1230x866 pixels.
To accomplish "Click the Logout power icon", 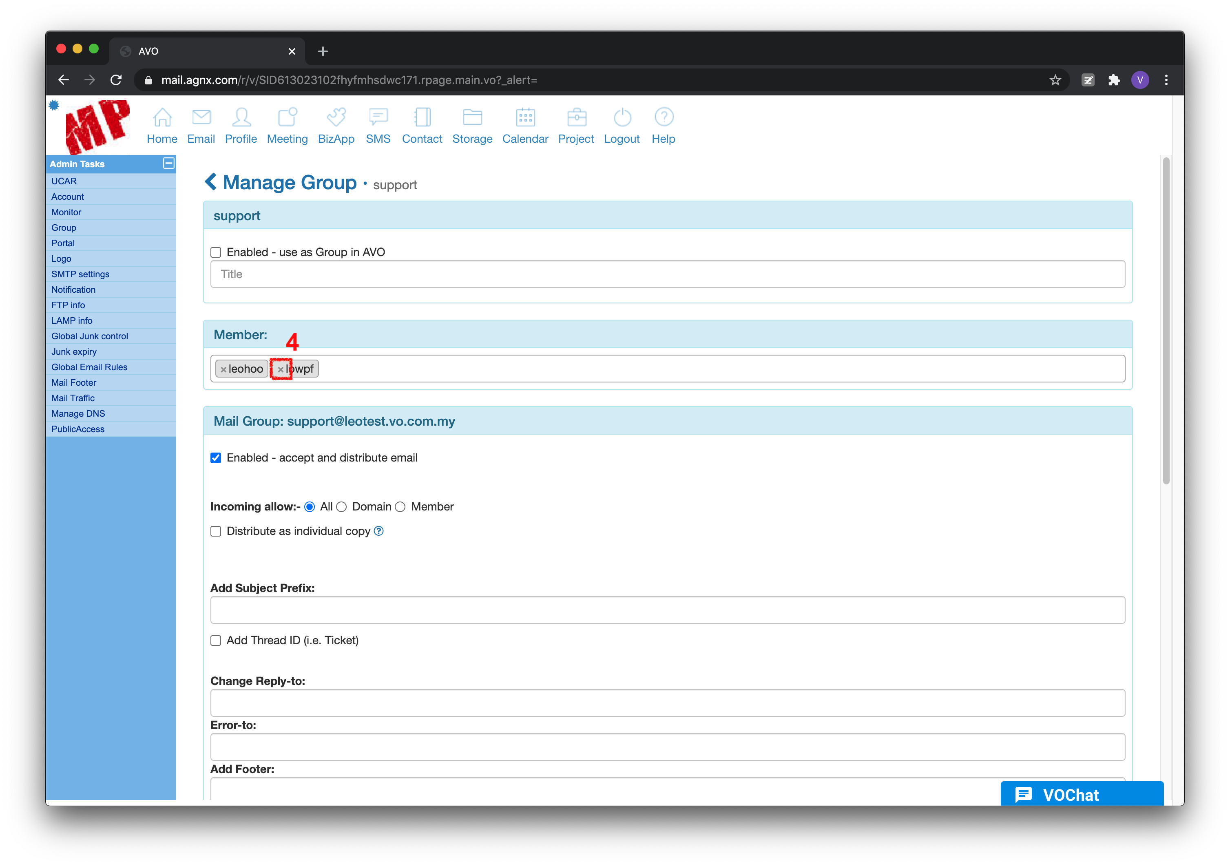I will click(x=622, y=117).
